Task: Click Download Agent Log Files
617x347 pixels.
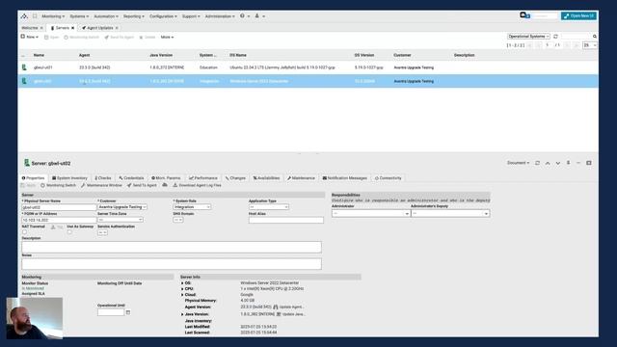Action: pos(197,185)
